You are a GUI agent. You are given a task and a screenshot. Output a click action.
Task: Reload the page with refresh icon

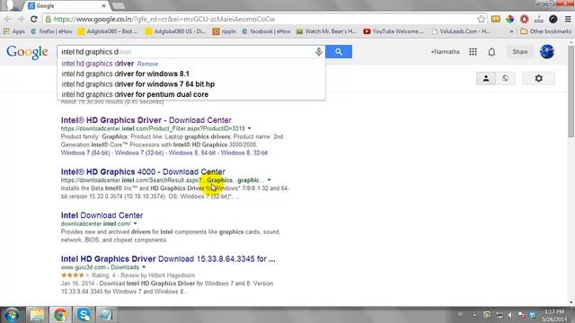[x=34, y=19]
